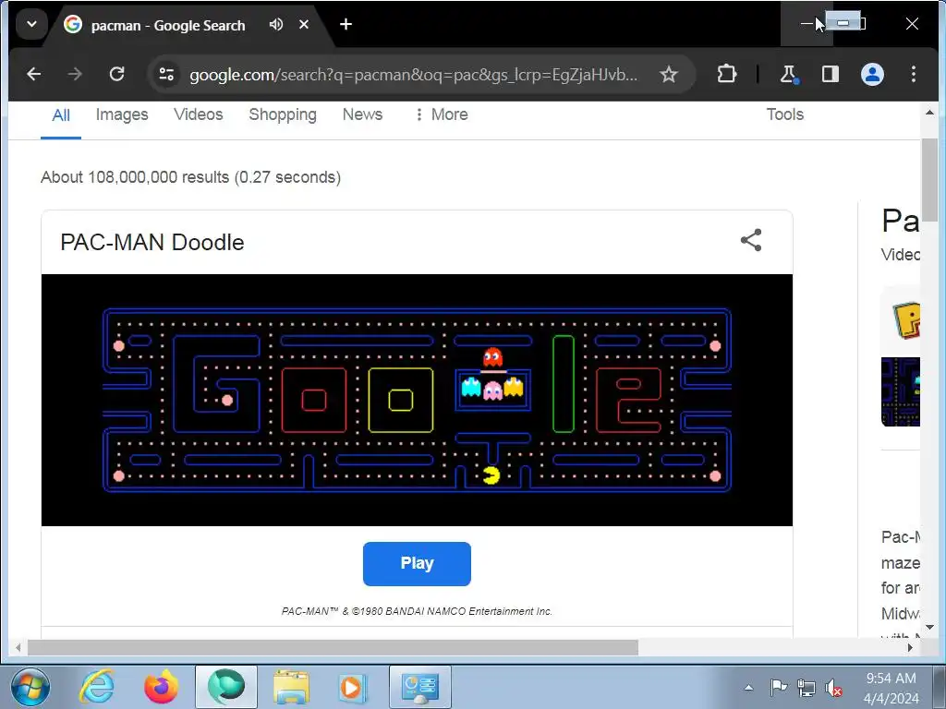Open Action Center flag icon
This screenshot has width=946, height=709.
tap(778, 687)
